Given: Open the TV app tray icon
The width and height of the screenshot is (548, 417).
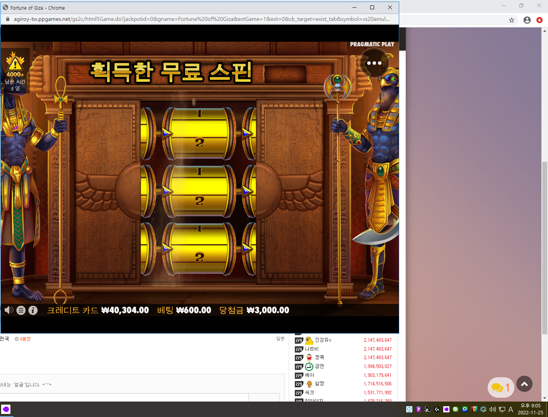Looking at the screenshot, I should 474,409.
